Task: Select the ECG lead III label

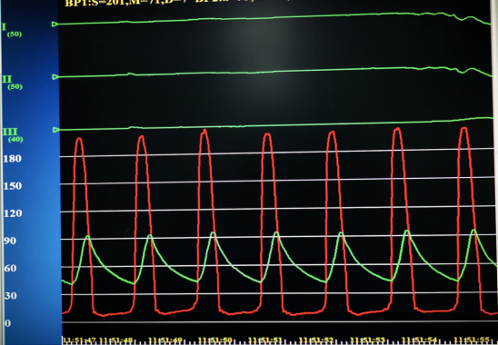Action: [x=10, y=132]
